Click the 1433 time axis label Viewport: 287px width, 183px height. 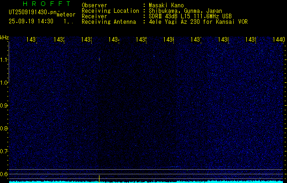87,39
